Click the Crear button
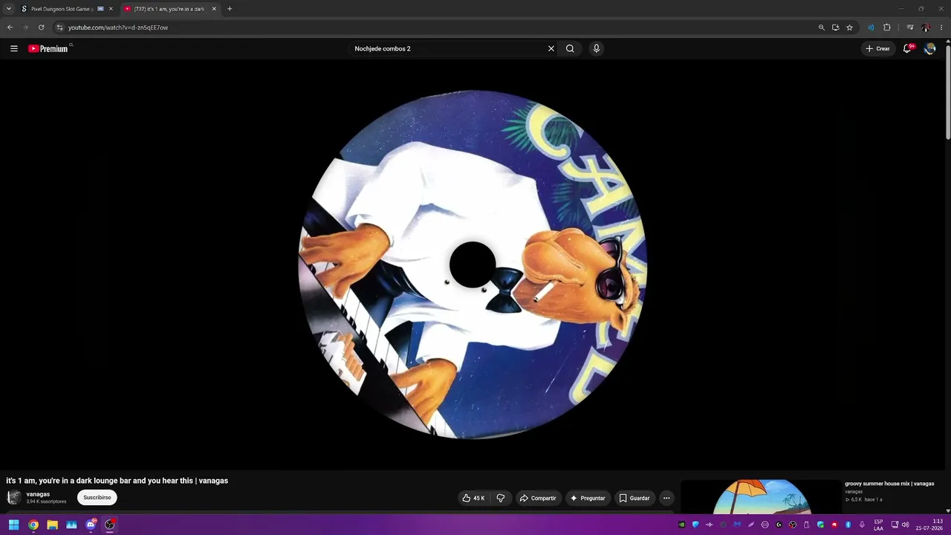 [877, 48]
